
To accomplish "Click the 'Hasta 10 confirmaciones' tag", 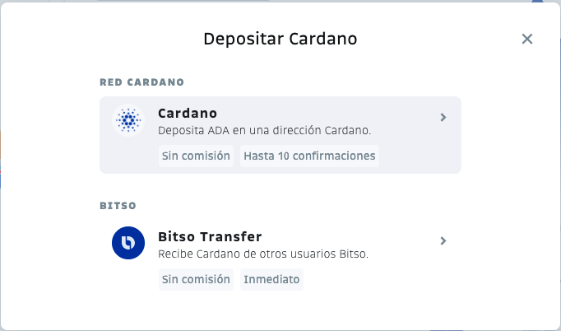I will 309,156.
